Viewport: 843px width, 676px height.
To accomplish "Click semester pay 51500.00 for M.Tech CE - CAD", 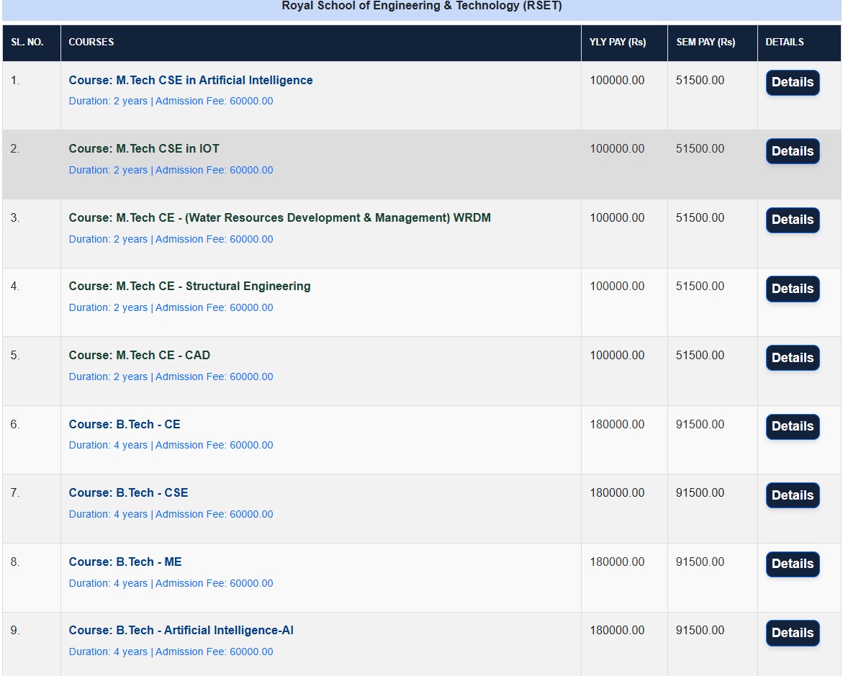I will click(700, 356).
